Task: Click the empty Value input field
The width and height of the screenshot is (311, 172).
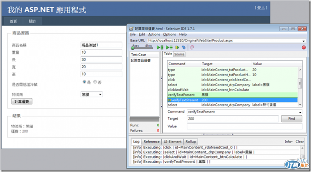Action: tap(245, 127)
